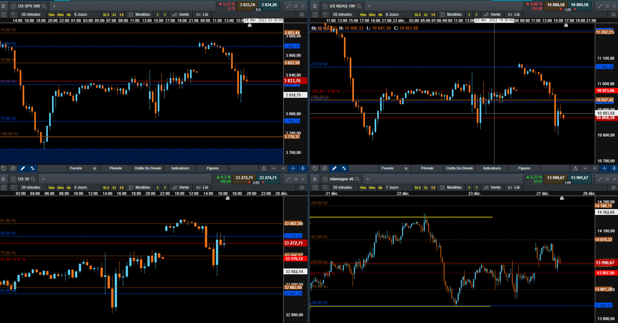Toggle Lié link in US 30 toolbar
The width and height of the screenshot is (618, 323).
tap(202, 188)
